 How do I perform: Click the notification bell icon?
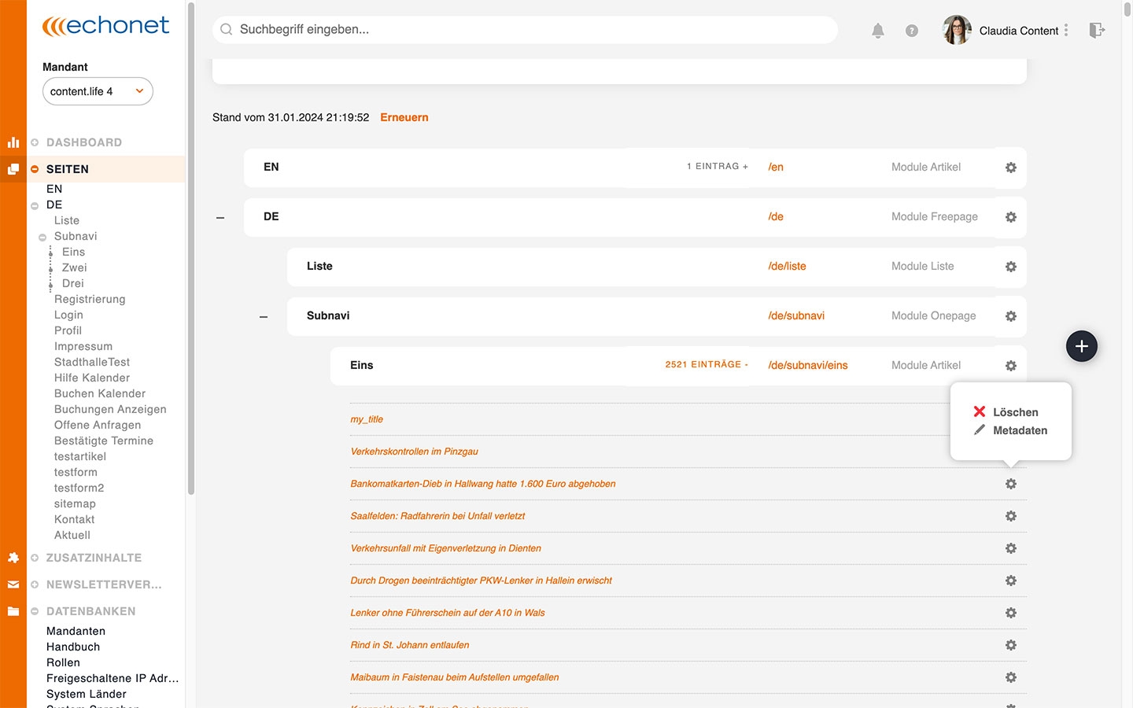pos(878,31)
